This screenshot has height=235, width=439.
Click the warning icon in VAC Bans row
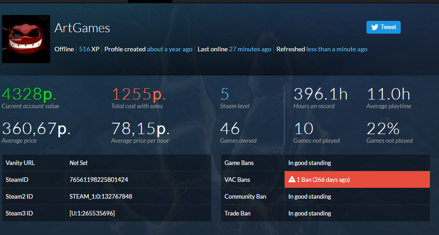click(292, 180)
